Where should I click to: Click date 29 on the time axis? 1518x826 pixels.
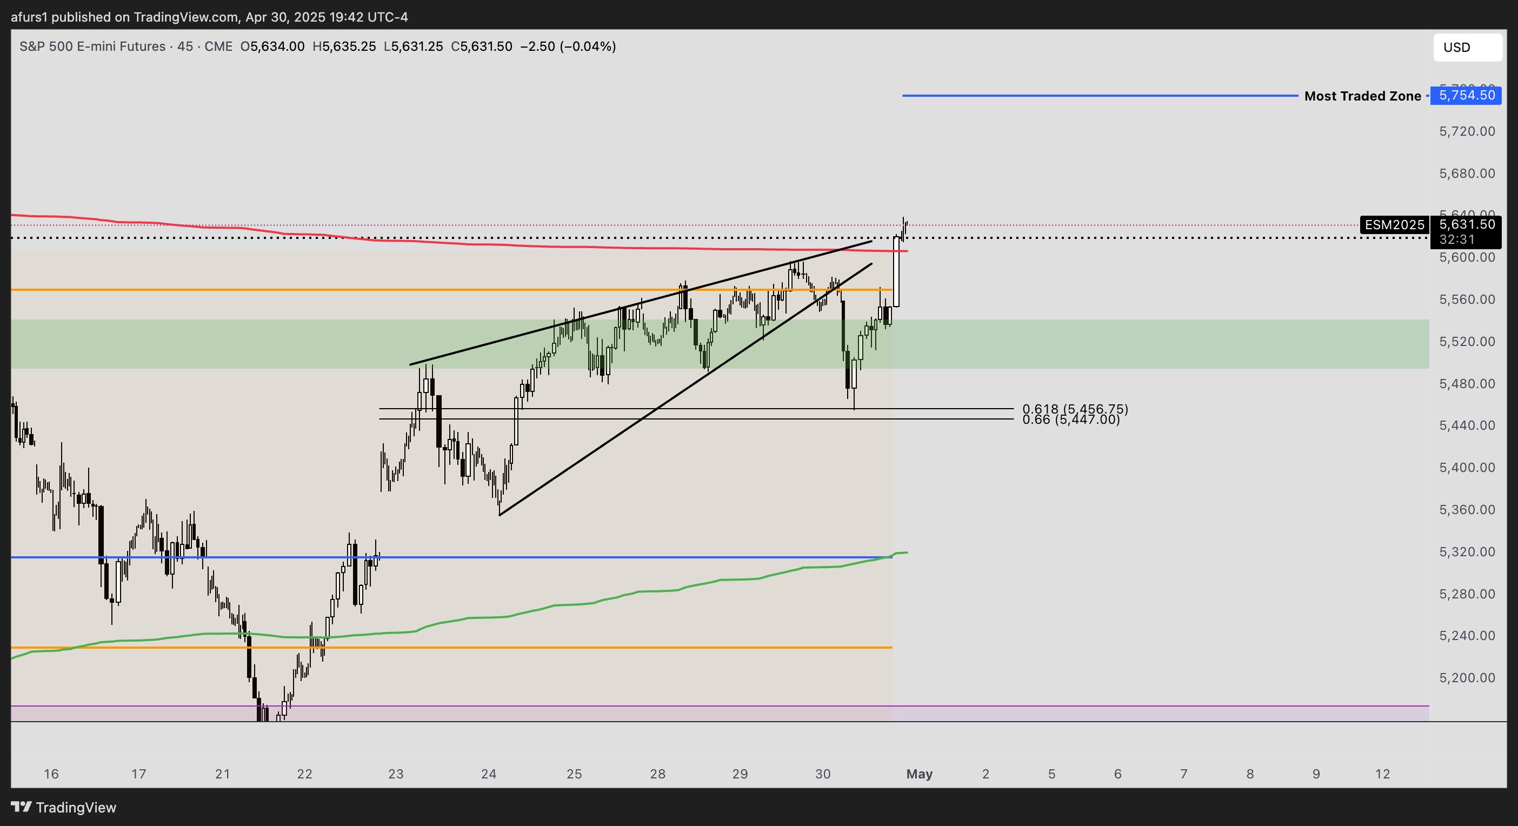[x=740, y=774]
